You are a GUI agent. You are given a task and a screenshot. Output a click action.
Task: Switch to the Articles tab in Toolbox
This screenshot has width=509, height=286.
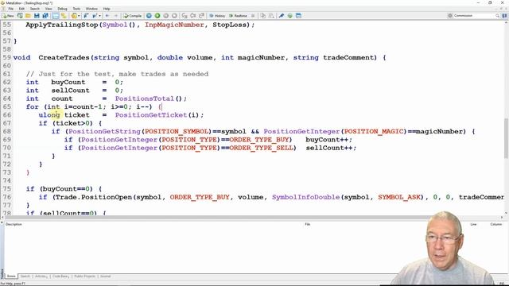click(41, 276)
